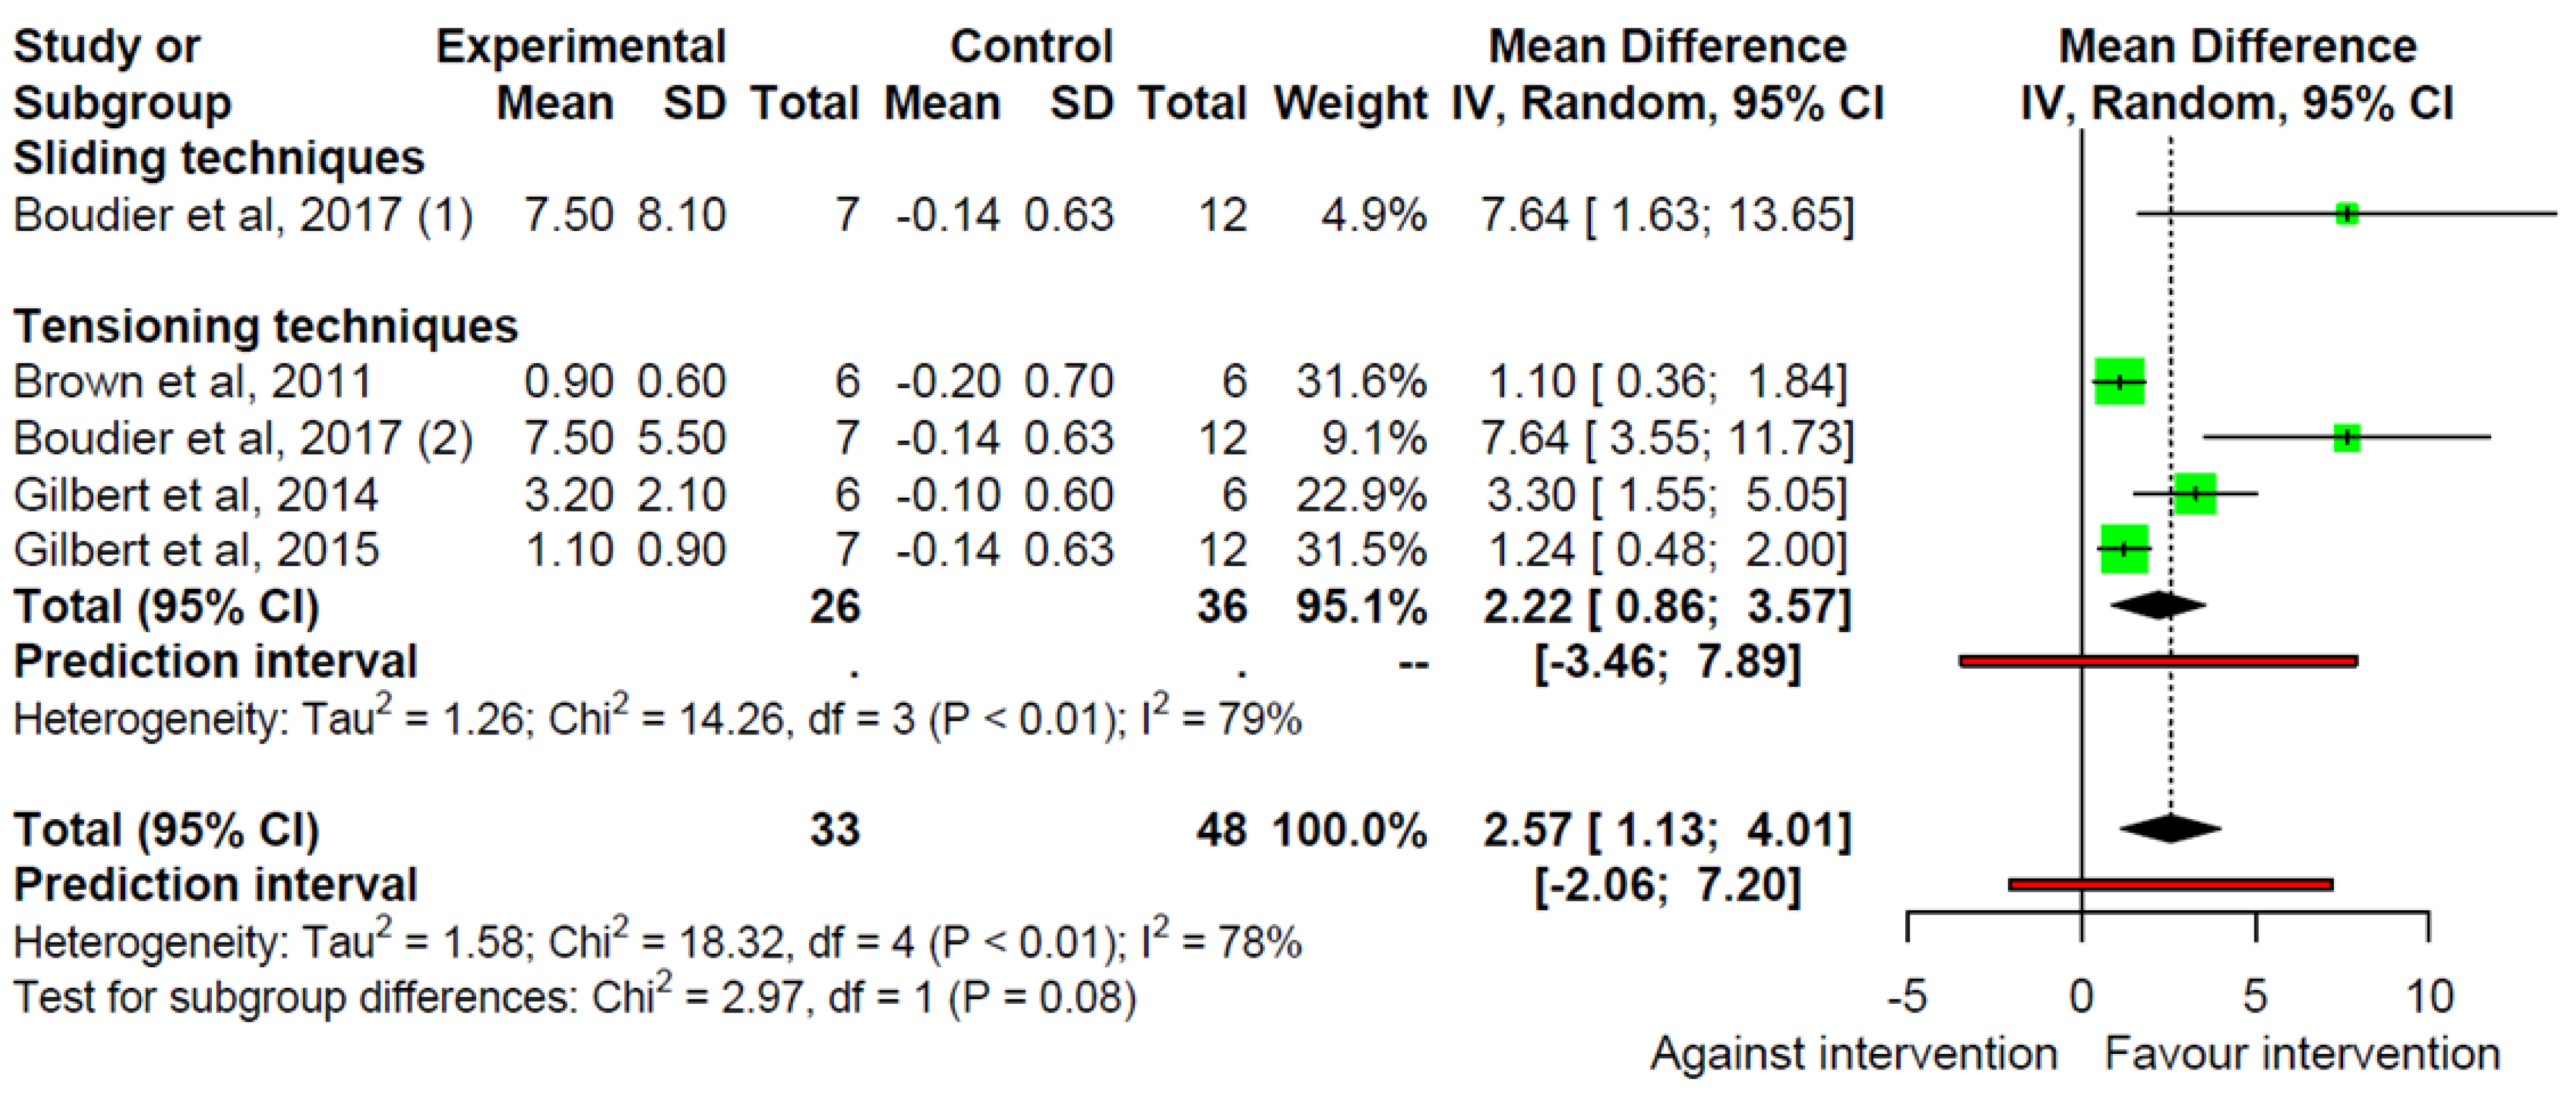Select the "Tensioning techniques" subgroup heading

pos(265,326)
